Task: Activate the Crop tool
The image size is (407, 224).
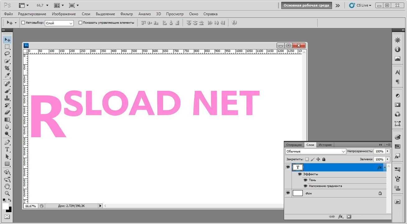Action: click(7, 68)
